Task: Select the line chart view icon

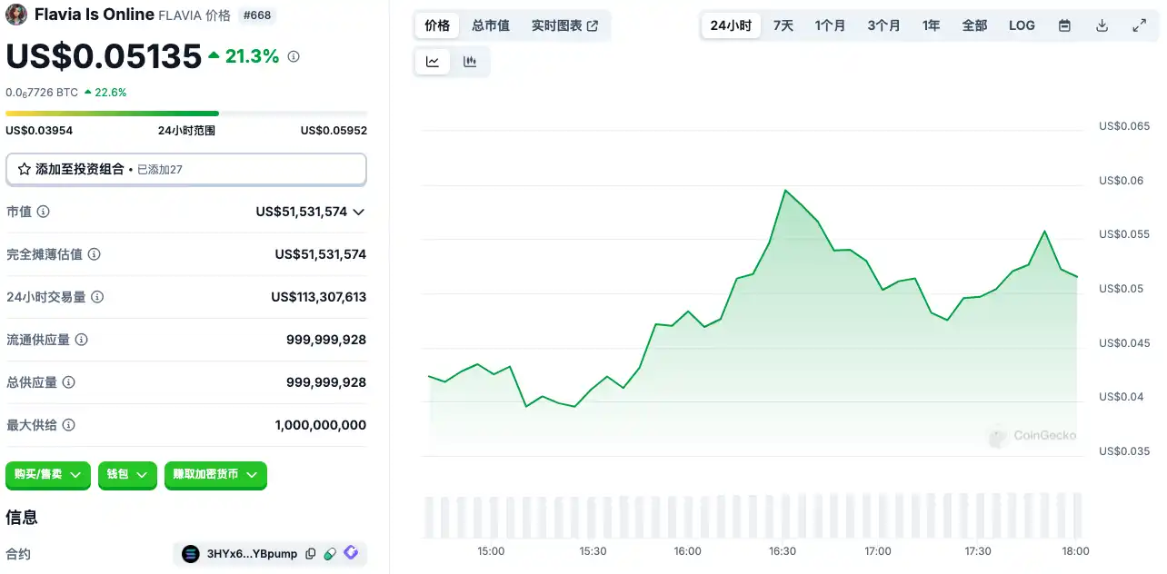Action: pos(433,62)
